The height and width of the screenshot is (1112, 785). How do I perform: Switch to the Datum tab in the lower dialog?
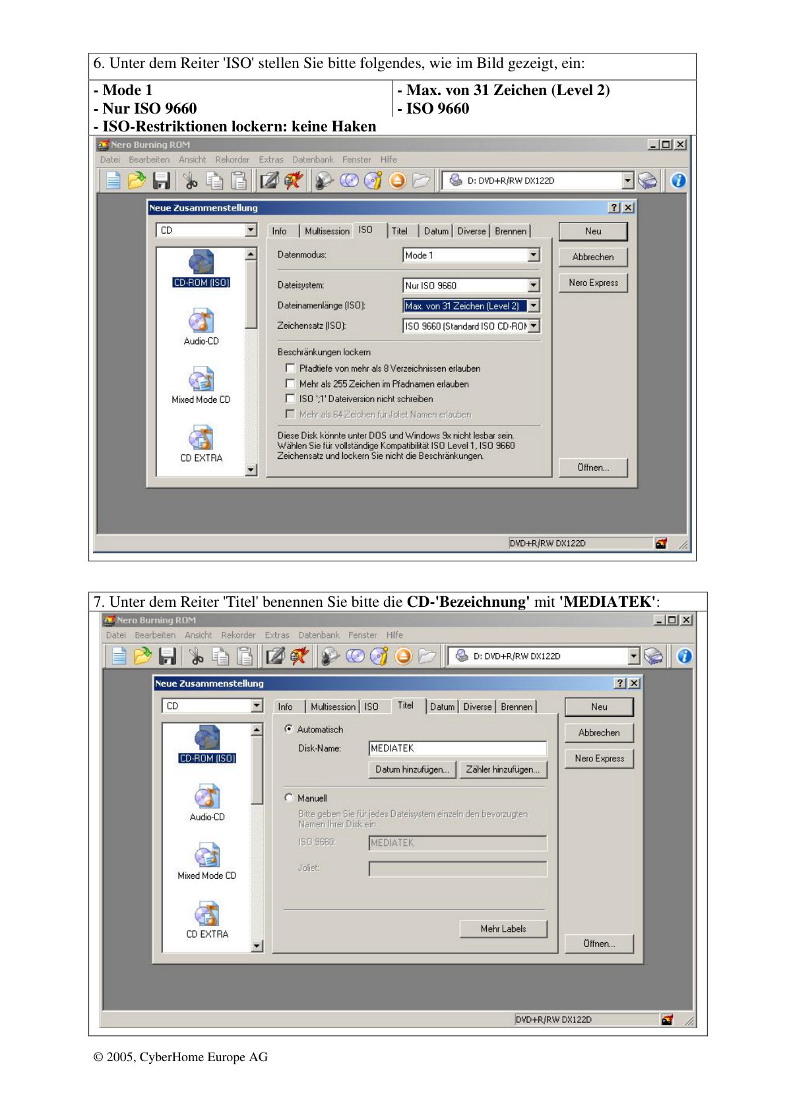(x=442, y=707)
